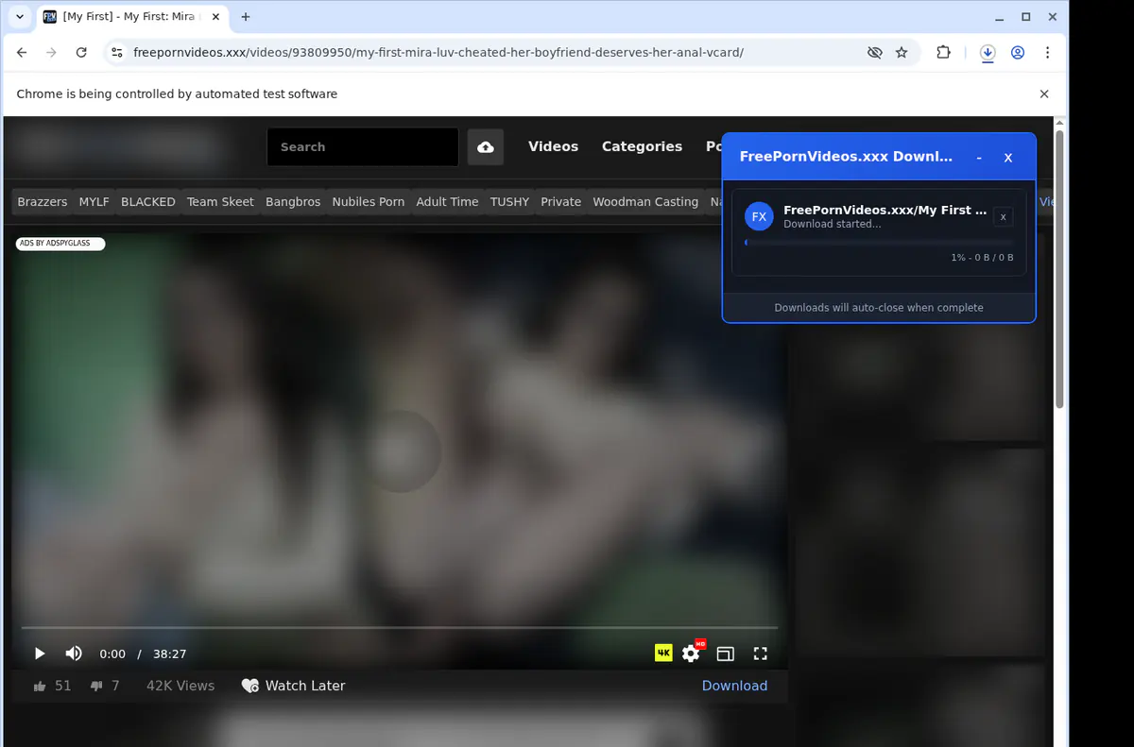Click the large center play overlay

click(400, 450)
